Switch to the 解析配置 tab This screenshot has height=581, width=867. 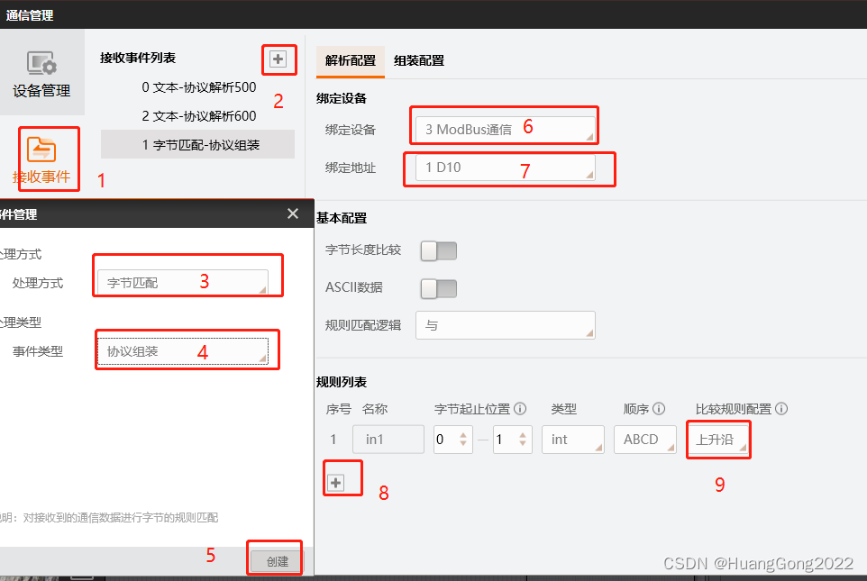[350, 61]
